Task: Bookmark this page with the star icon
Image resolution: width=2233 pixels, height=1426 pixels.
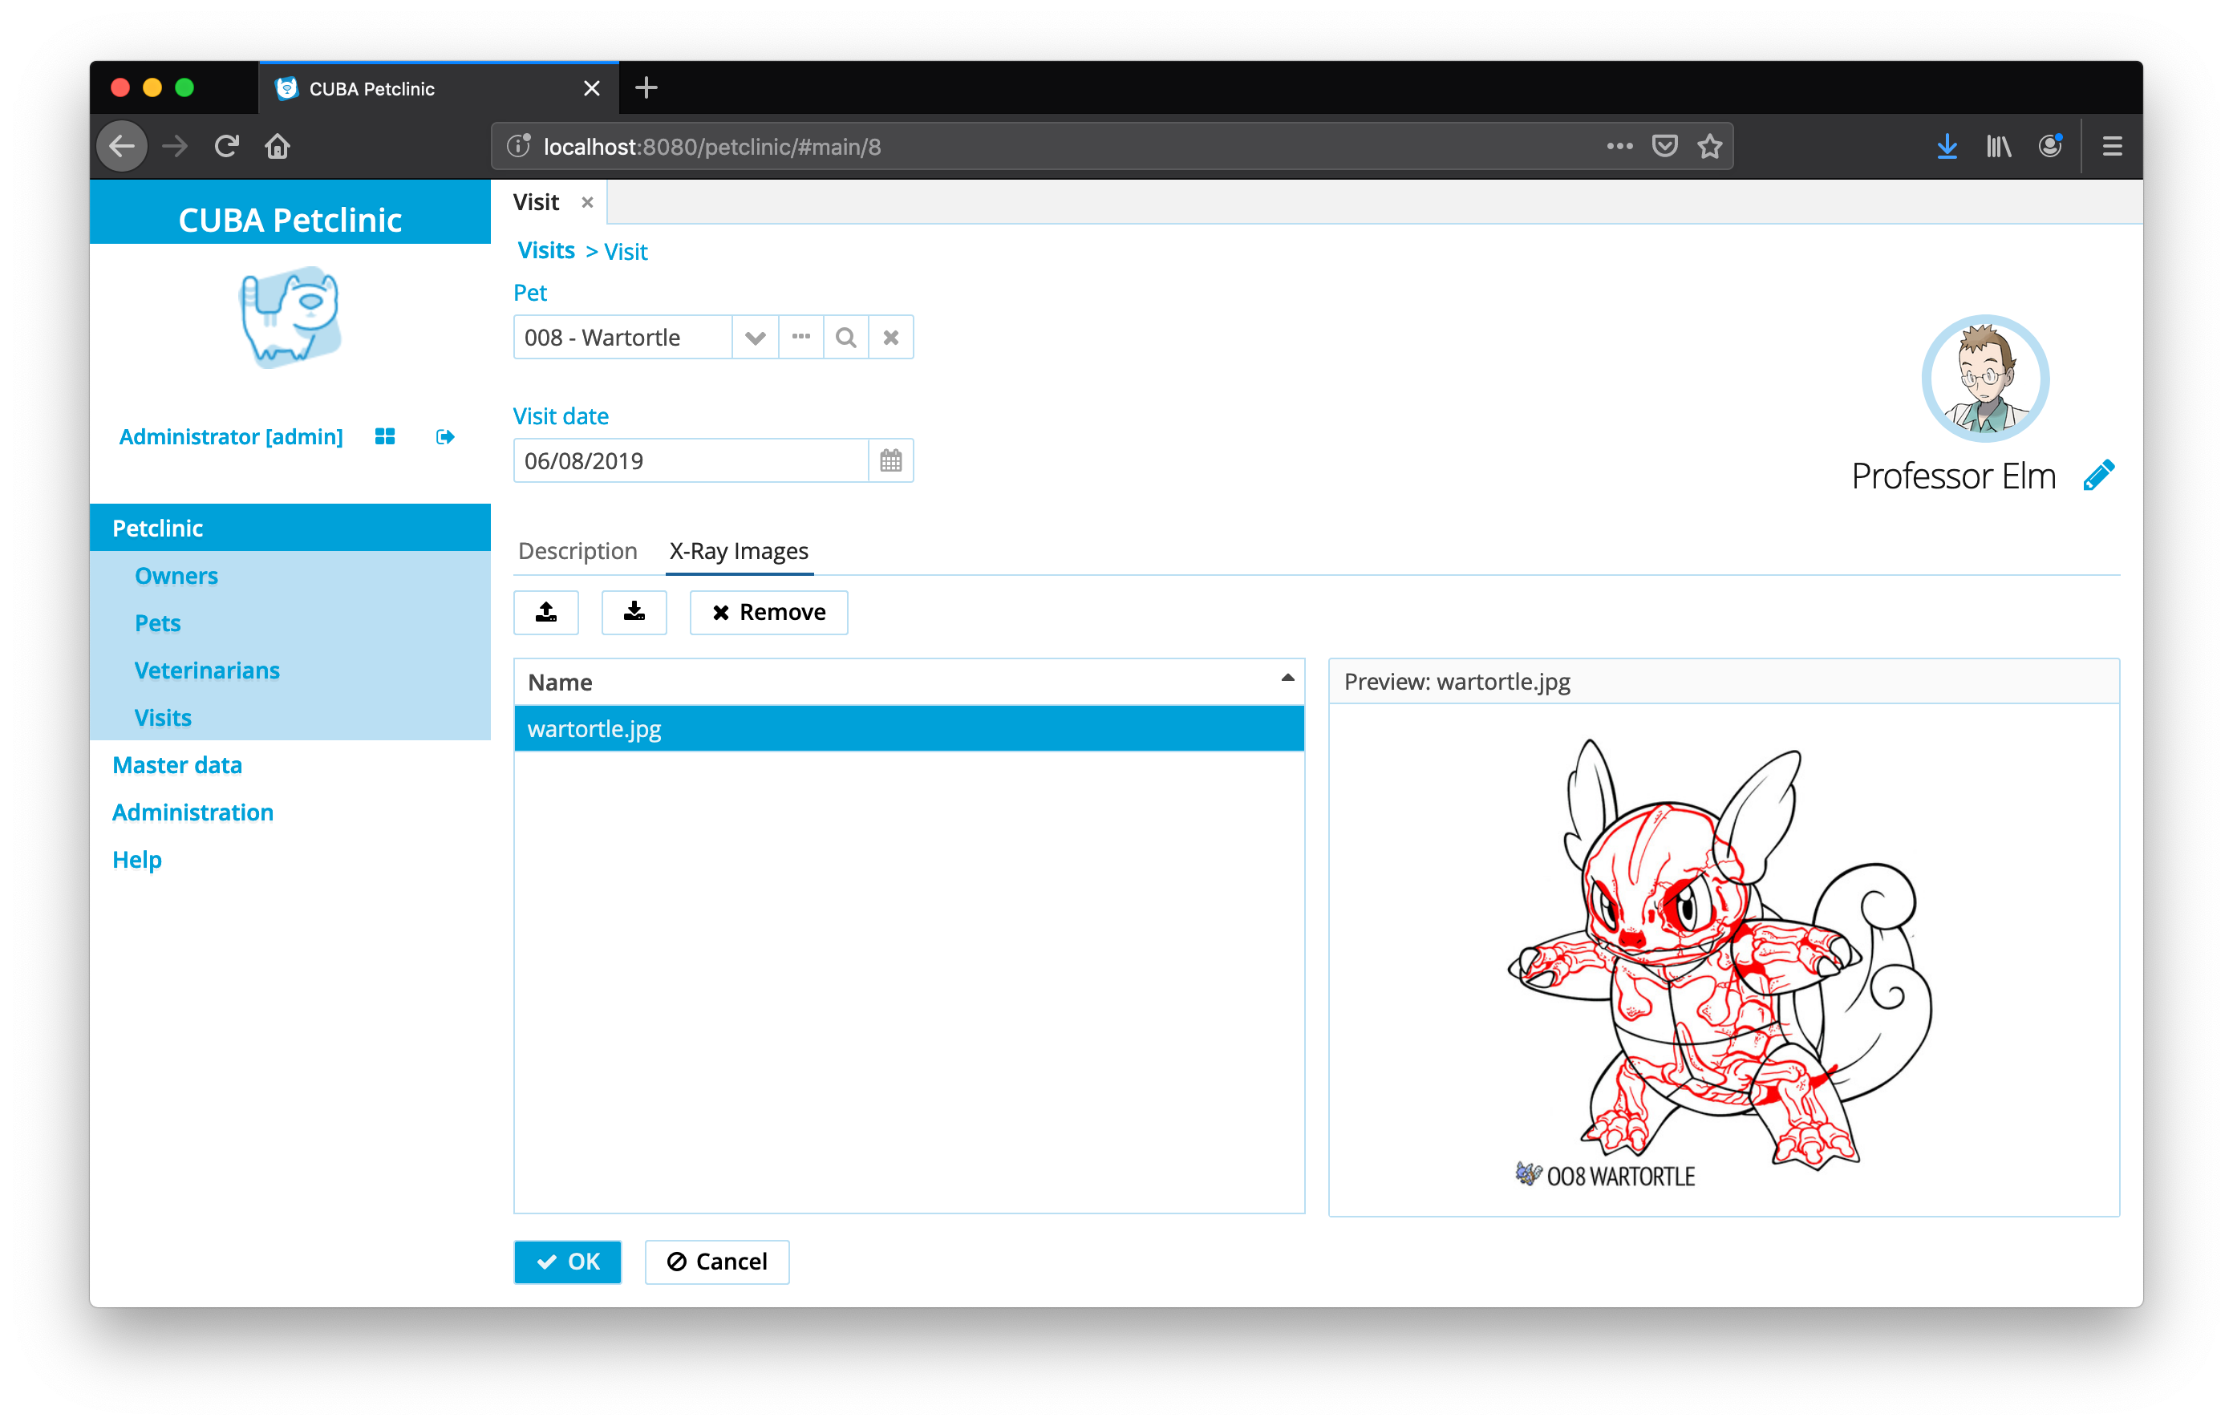Action: 1710,147
